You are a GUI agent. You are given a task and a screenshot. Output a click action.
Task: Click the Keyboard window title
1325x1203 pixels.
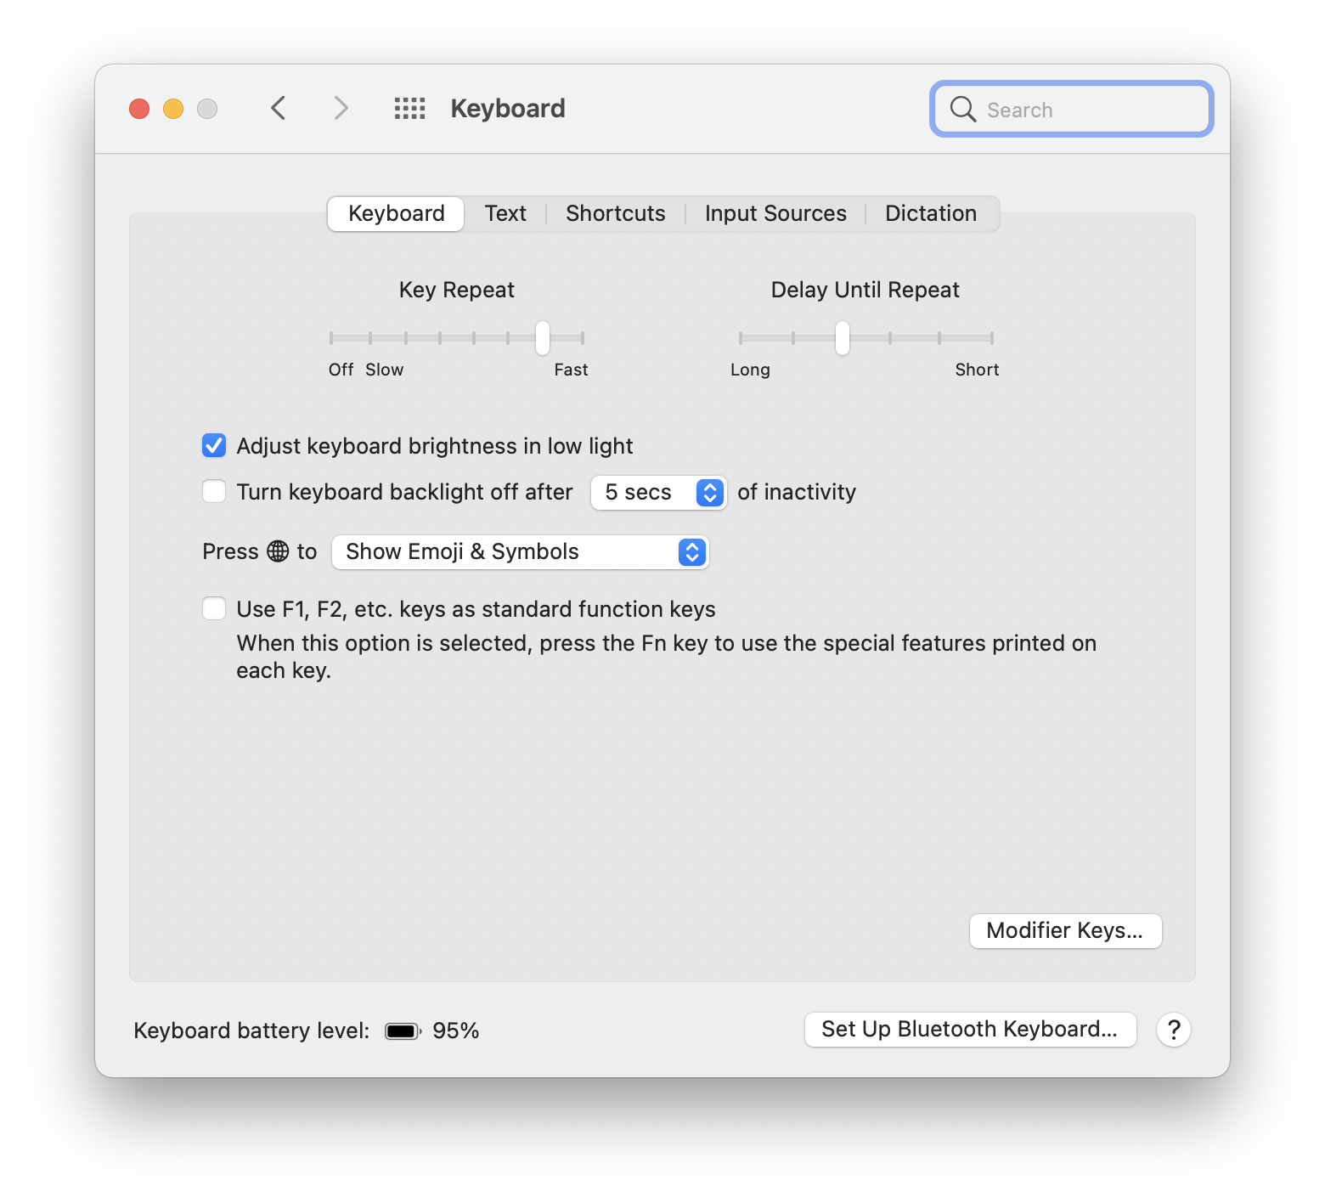(x=508, y=109)
